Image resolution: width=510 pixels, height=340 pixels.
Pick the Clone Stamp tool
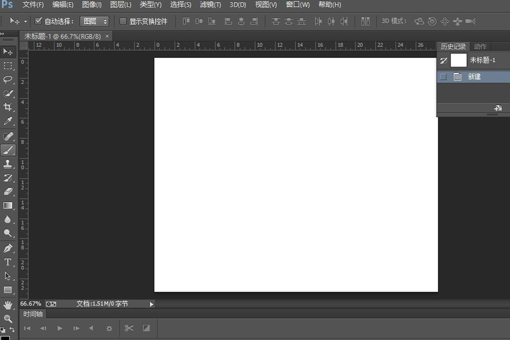(x=8, y=164)
